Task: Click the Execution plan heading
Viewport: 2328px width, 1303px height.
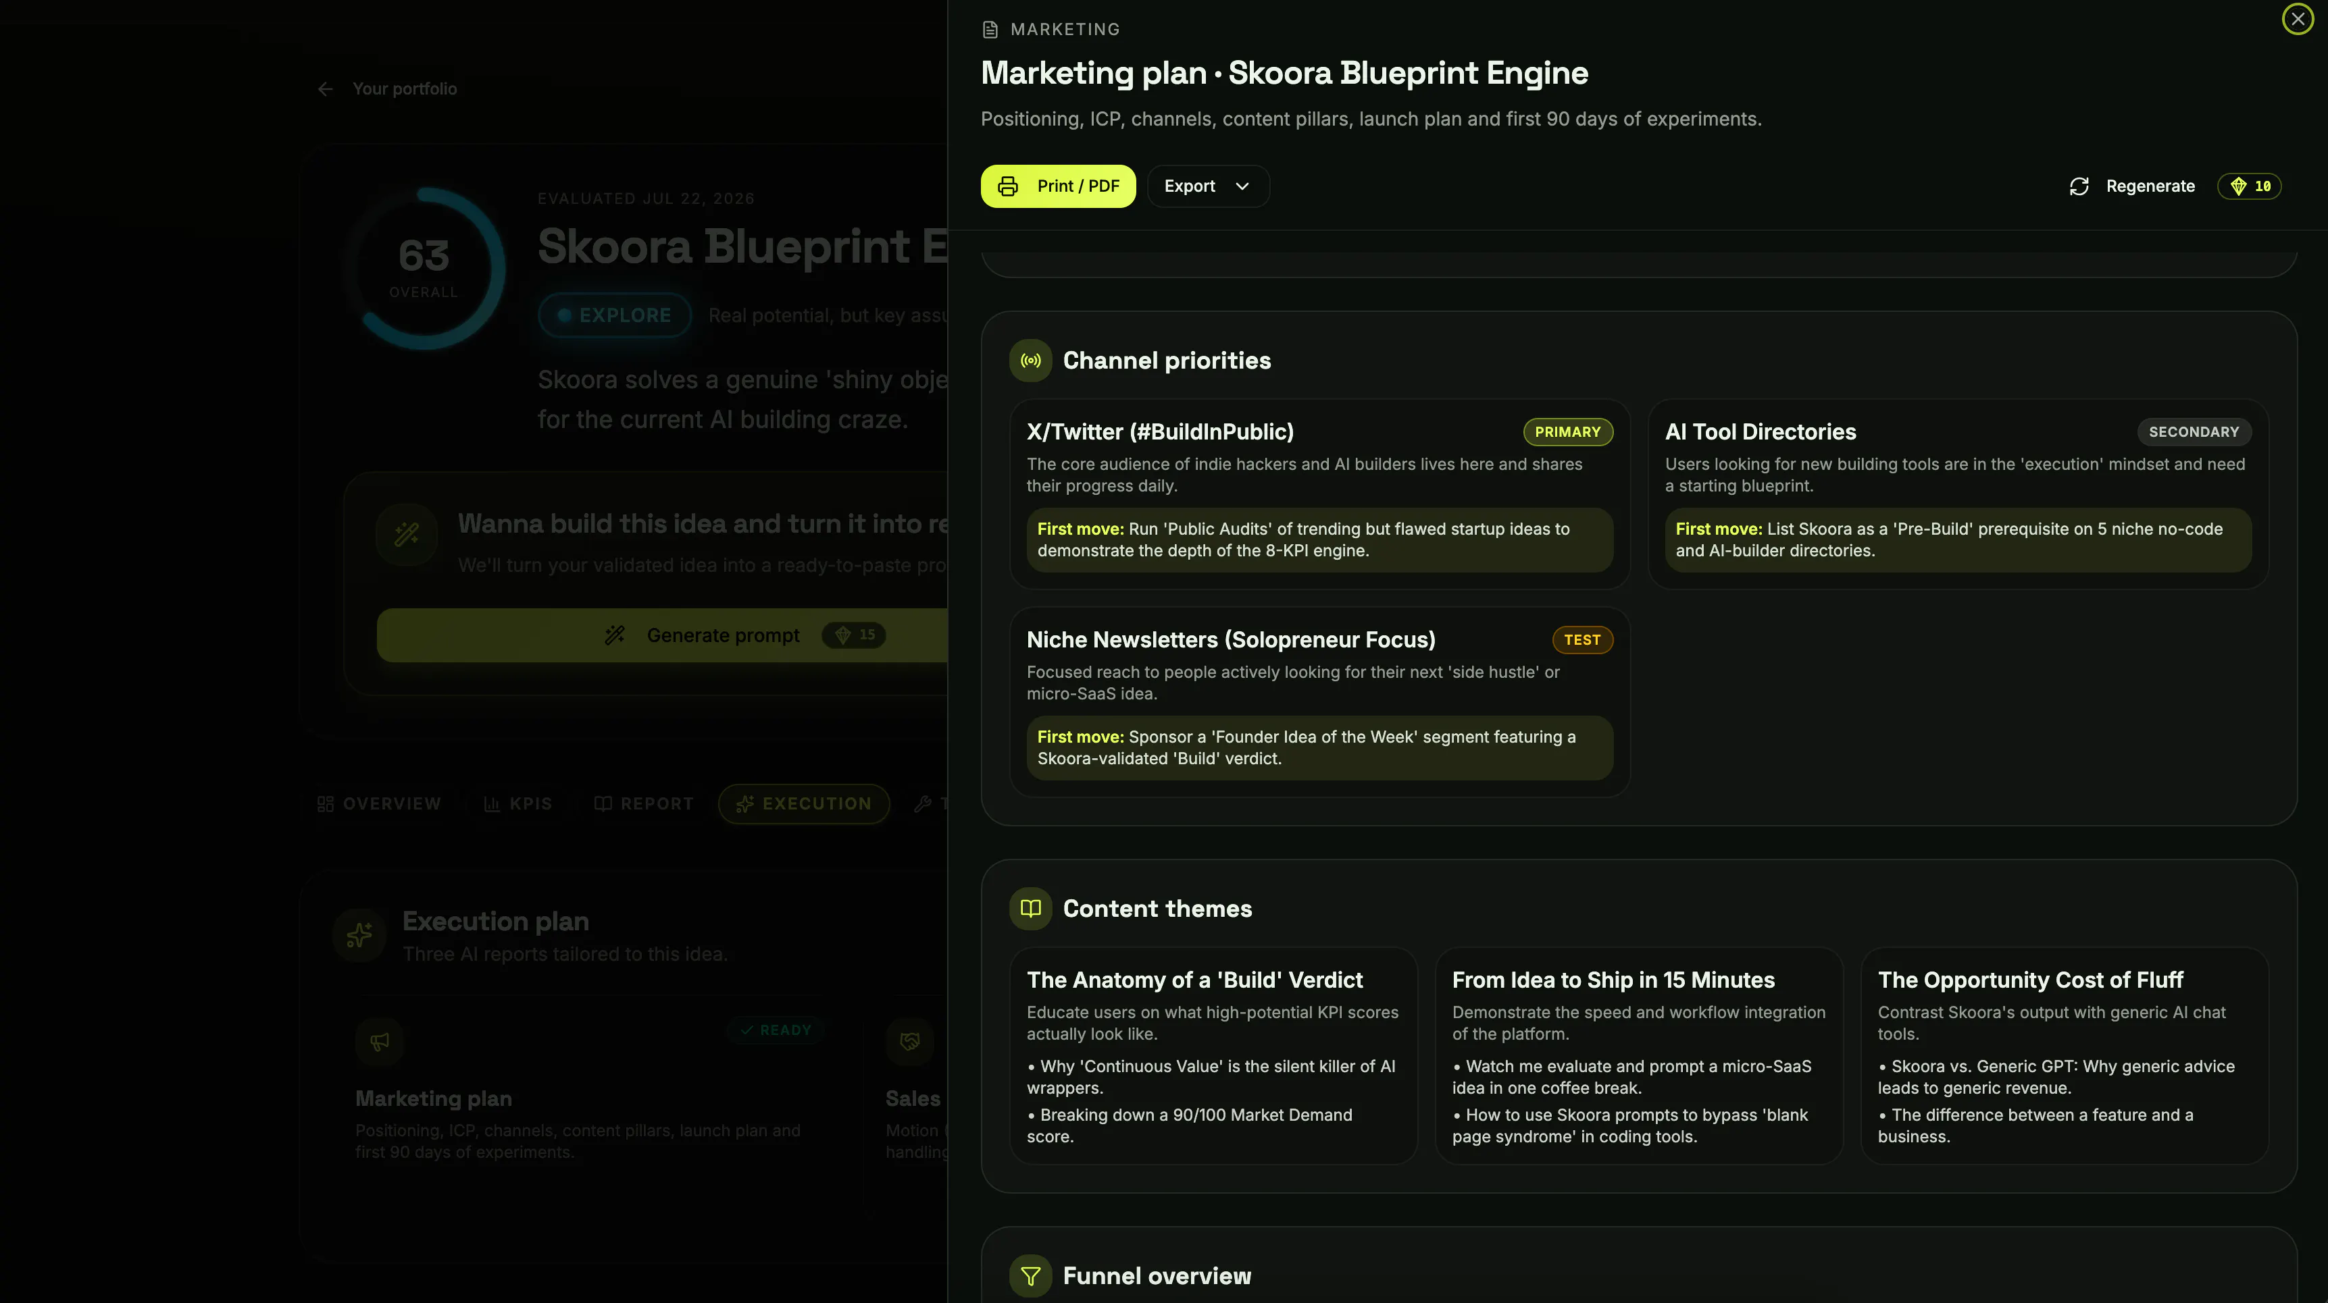Action: coord(495,921)
